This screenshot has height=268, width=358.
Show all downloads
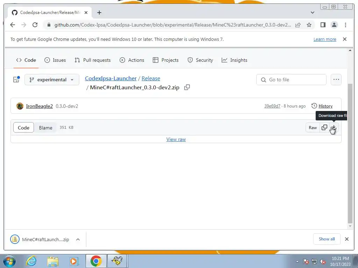pyautogui.click(x=327, y=239)
